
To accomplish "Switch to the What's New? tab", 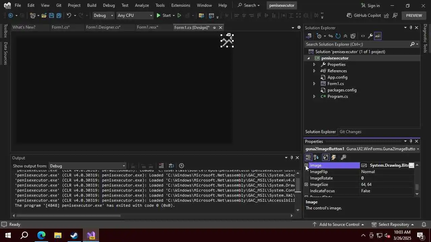I will pyautogui.click(x=24, y=27).
